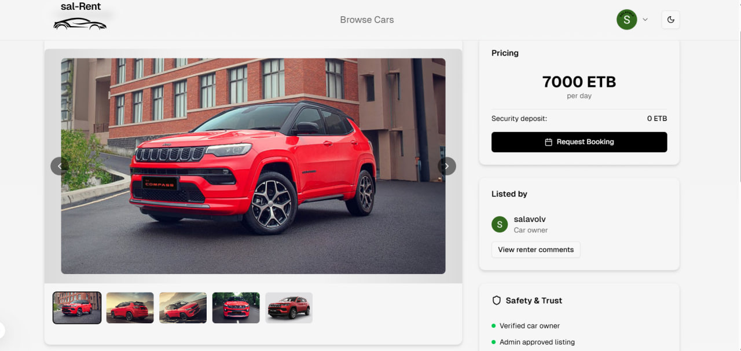
Task: Open your profile avatar in the header
Action: coord(626,19)
